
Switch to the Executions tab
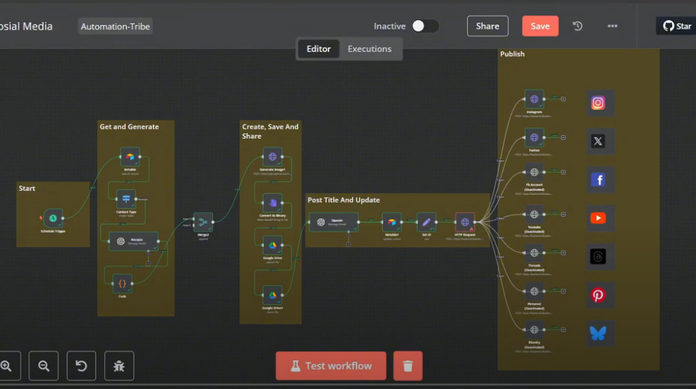[370, 49]
